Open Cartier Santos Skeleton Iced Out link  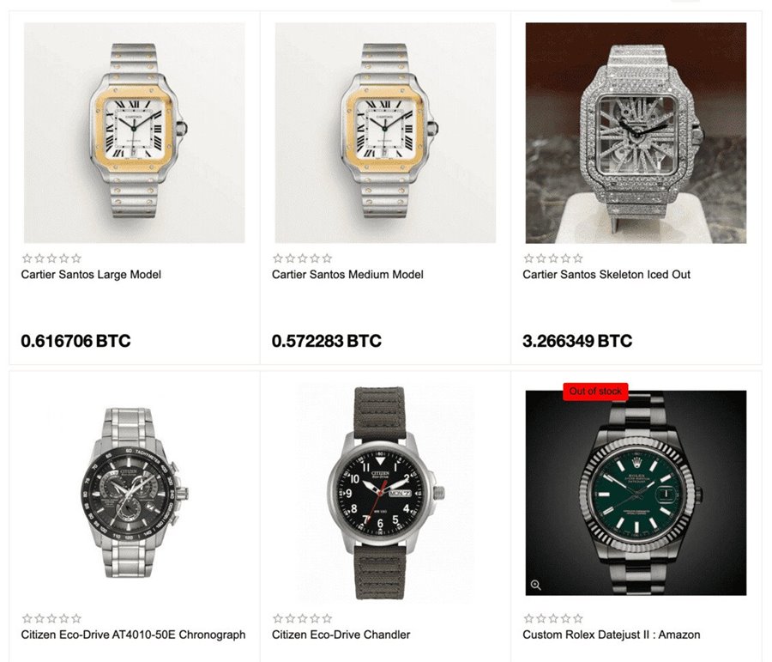606,275
